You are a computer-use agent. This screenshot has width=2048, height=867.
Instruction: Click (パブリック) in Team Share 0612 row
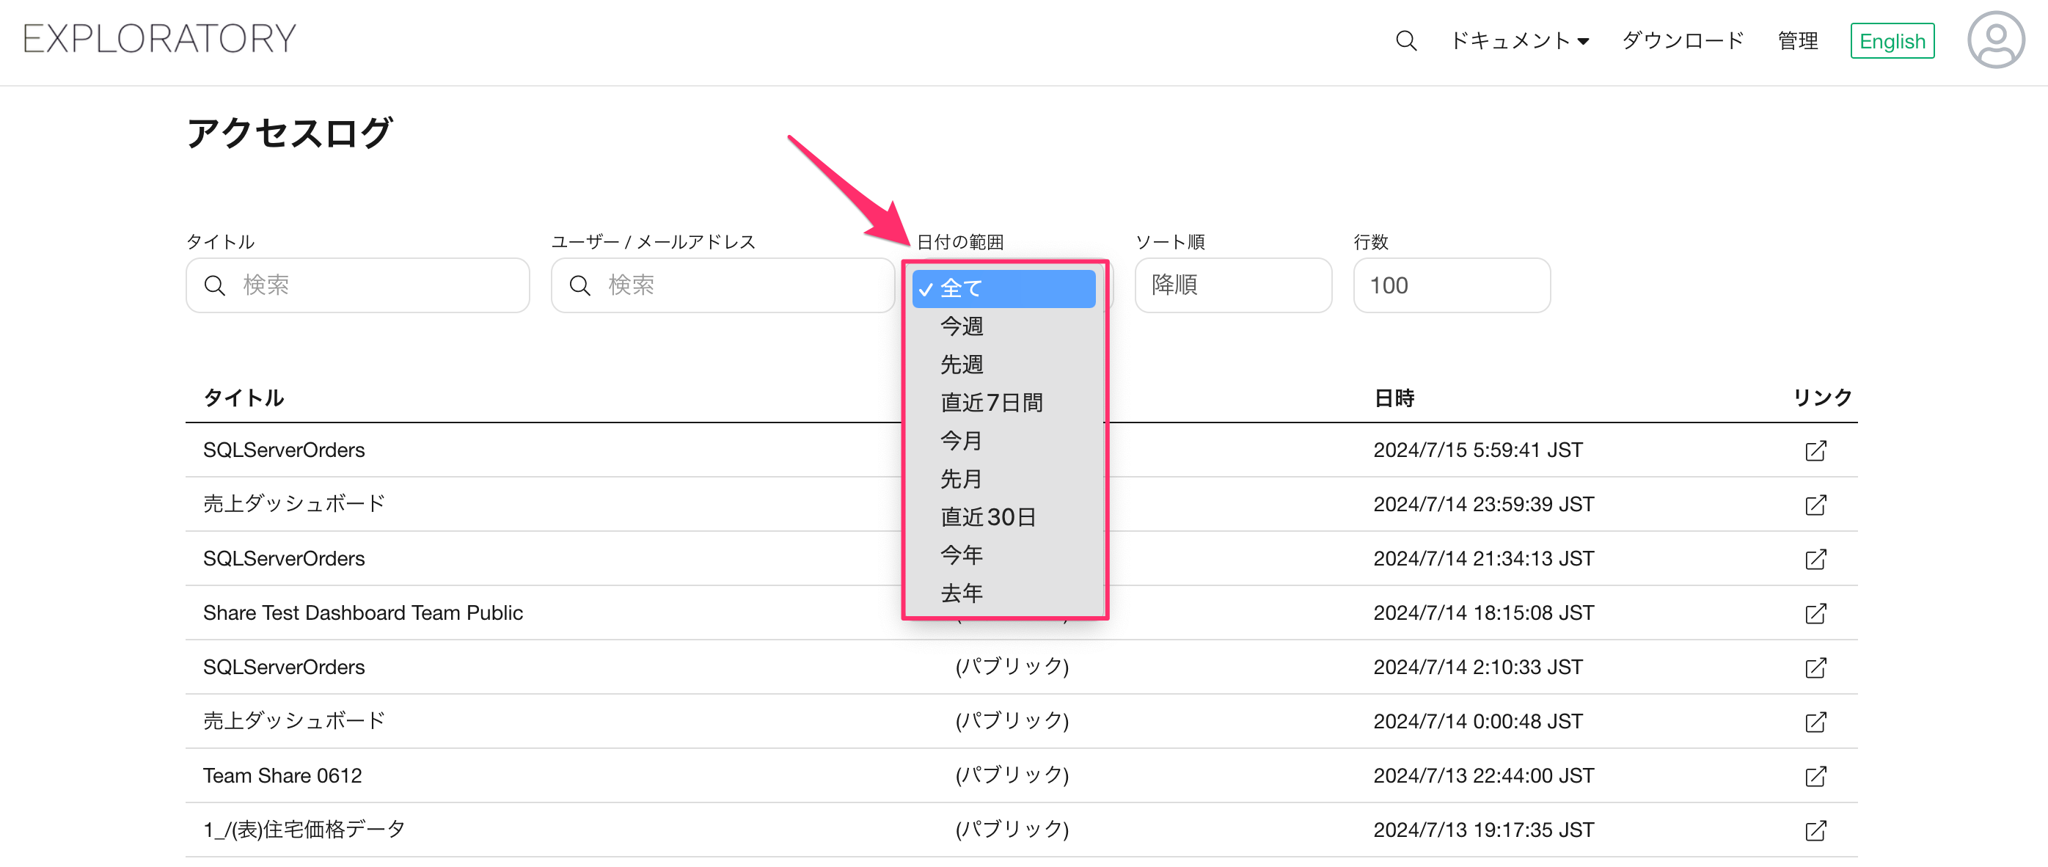pyautogui.click(x=1012, y=775)
